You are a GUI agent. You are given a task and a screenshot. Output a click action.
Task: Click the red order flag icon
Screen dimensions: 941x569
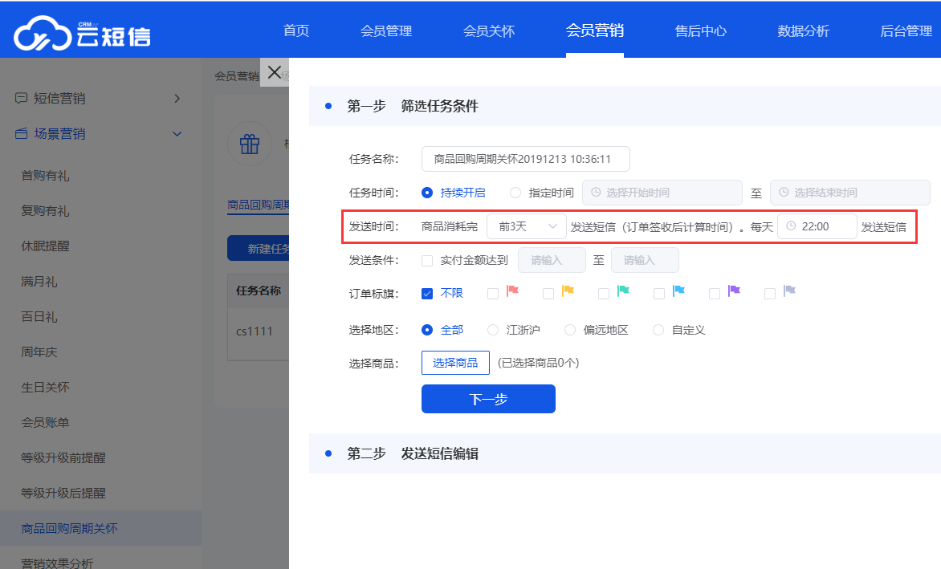513,292
